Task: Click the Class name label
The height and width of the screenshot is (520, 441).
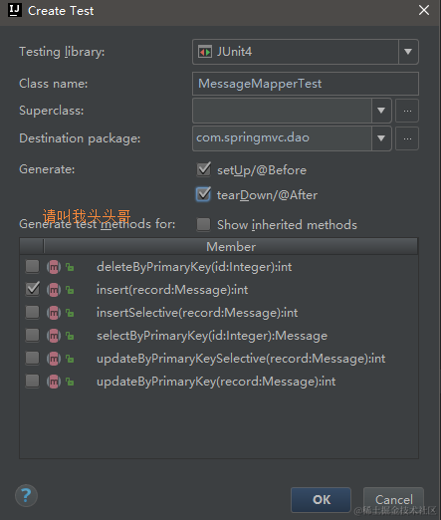Action: click(x=53, y=84)
